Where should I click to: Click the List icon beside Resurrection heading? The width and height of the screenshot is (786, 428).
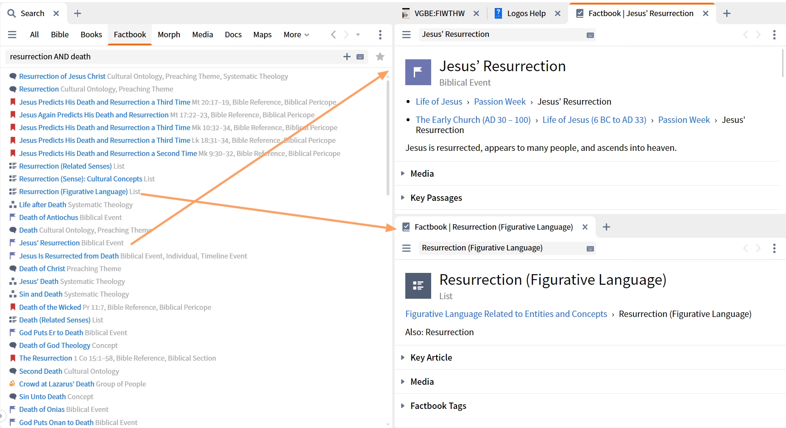(418, 286)
